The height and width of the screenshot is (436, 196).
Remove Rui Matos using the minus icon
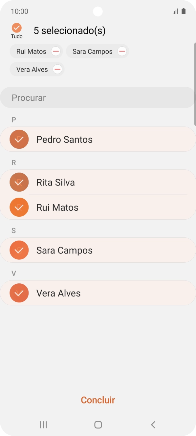pyautogui.click(x=56, y=51)
